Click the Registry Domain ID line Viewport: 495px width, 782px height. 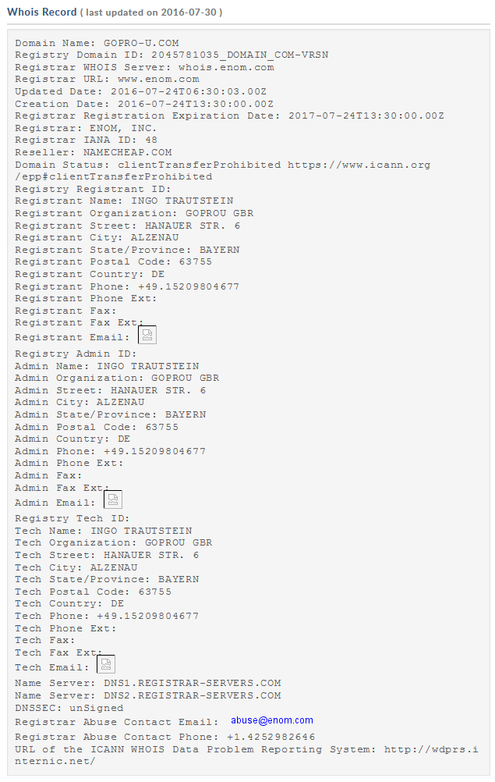click(x=171, y=55)
